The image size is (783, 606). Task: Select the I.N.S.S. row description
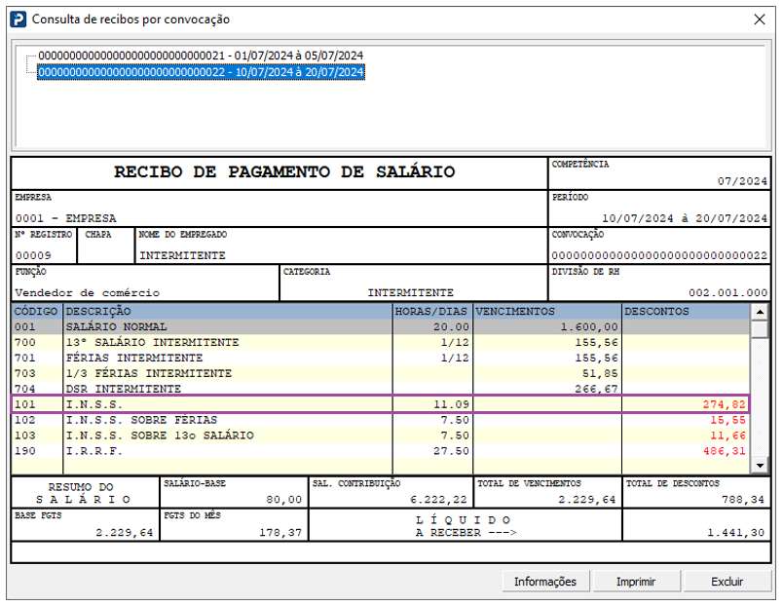[x=93, y=404]
